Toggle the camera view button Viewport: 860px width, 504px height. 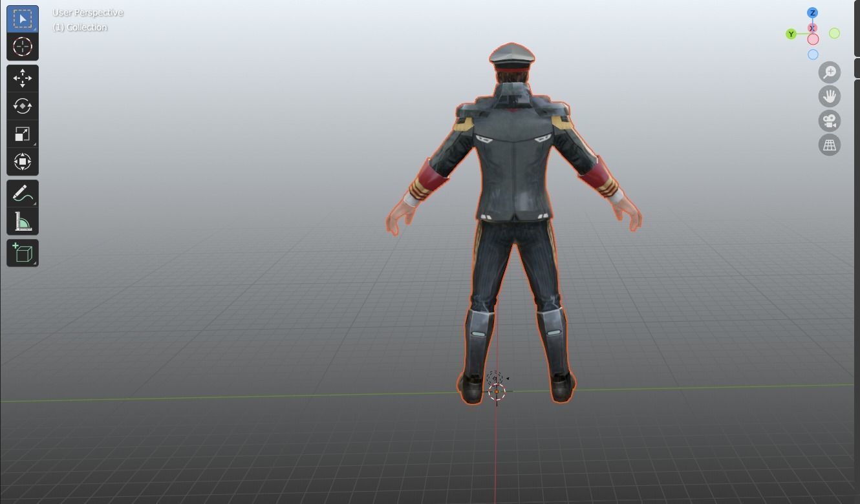point(830,121)
